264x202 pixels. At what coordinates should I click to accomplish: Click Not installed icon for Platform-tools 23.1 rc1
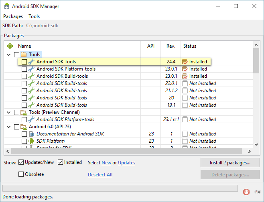coord(185,119)
